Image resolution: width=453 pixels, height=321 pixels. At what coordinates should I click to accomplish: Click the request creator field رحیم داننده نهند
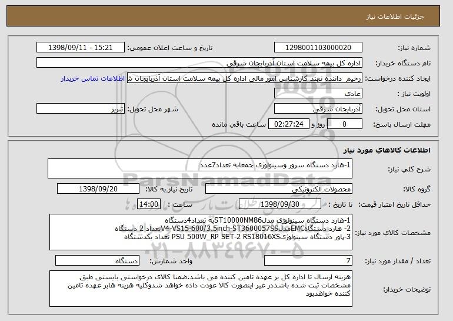click(x=245, y=78)
